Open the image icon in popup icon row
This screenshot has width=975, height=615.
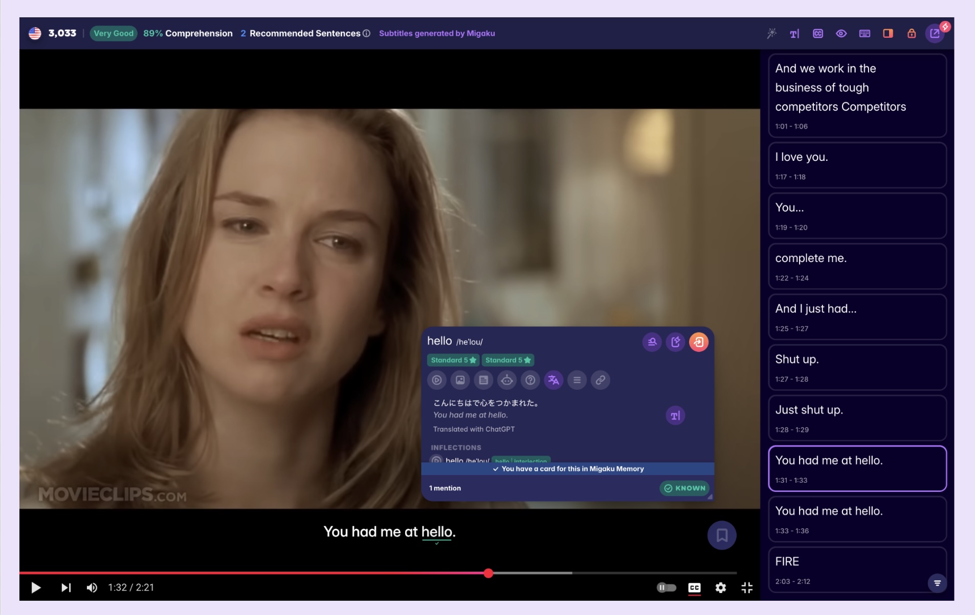[x=460, y=380]
